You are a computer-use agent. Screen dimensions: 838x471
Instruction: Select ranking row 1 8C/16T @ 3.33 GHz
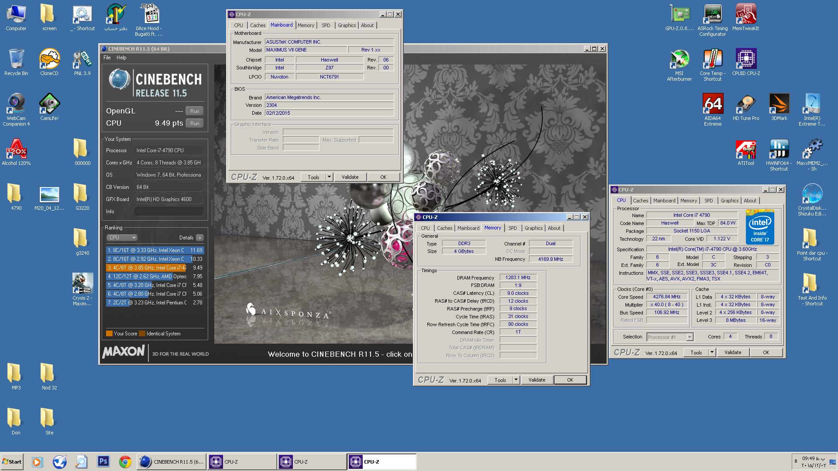155,250
